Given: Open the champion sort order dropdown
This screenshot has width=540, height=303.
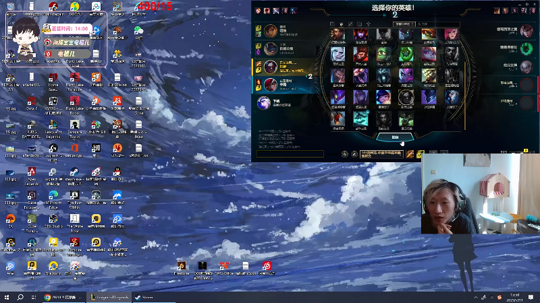Looking at the screenshot, I should 404,24.
